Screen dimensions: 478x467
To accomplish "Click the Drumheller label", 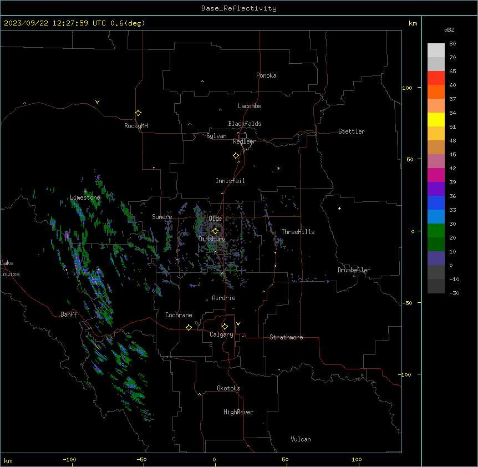I will 354,270.
